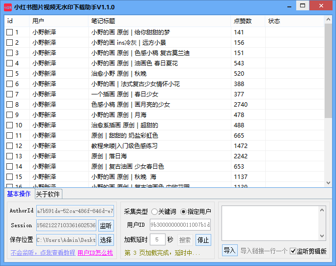336x266 pixels.
Task: Select note '色感小稿 原创 | 画月亮的少女'
Action: tap(131, 104)
